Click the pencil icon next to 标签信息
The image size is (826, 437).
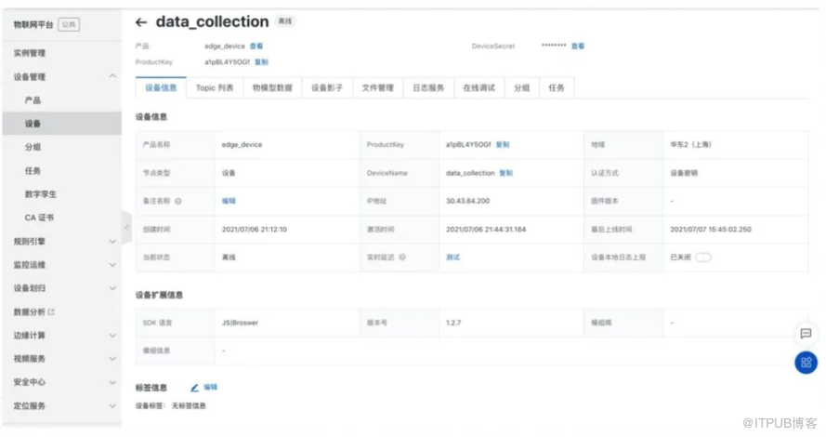(x=194, y=387)
